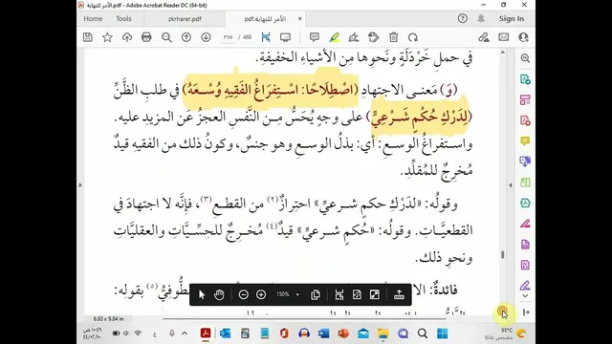Viewport: 612px width, 344px height.
Task: Click the vertical scrollbar thumb
Action: pyautogui.click(x=503, y=255)
